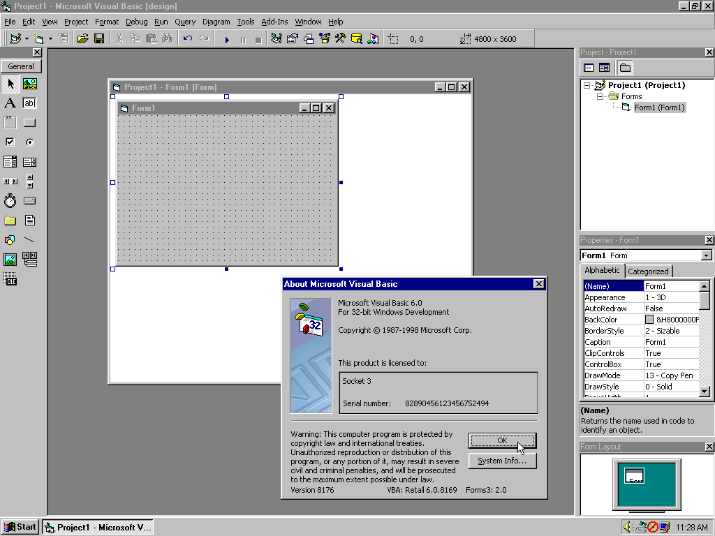Click the View Code icon in Project panel
Image resolution: width=715 pixels, height=536 pixels.
point(589,68)
